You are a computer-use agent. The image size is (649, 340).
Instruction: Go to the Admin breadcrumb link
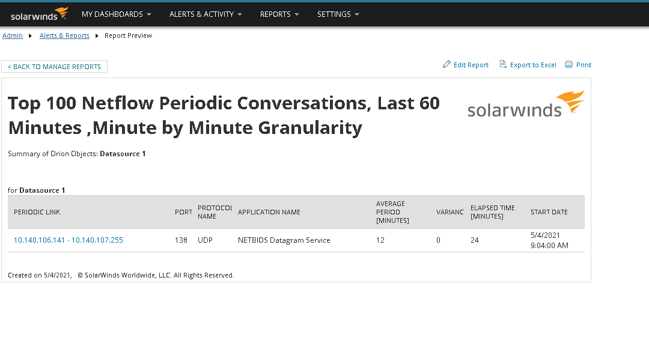13,35
